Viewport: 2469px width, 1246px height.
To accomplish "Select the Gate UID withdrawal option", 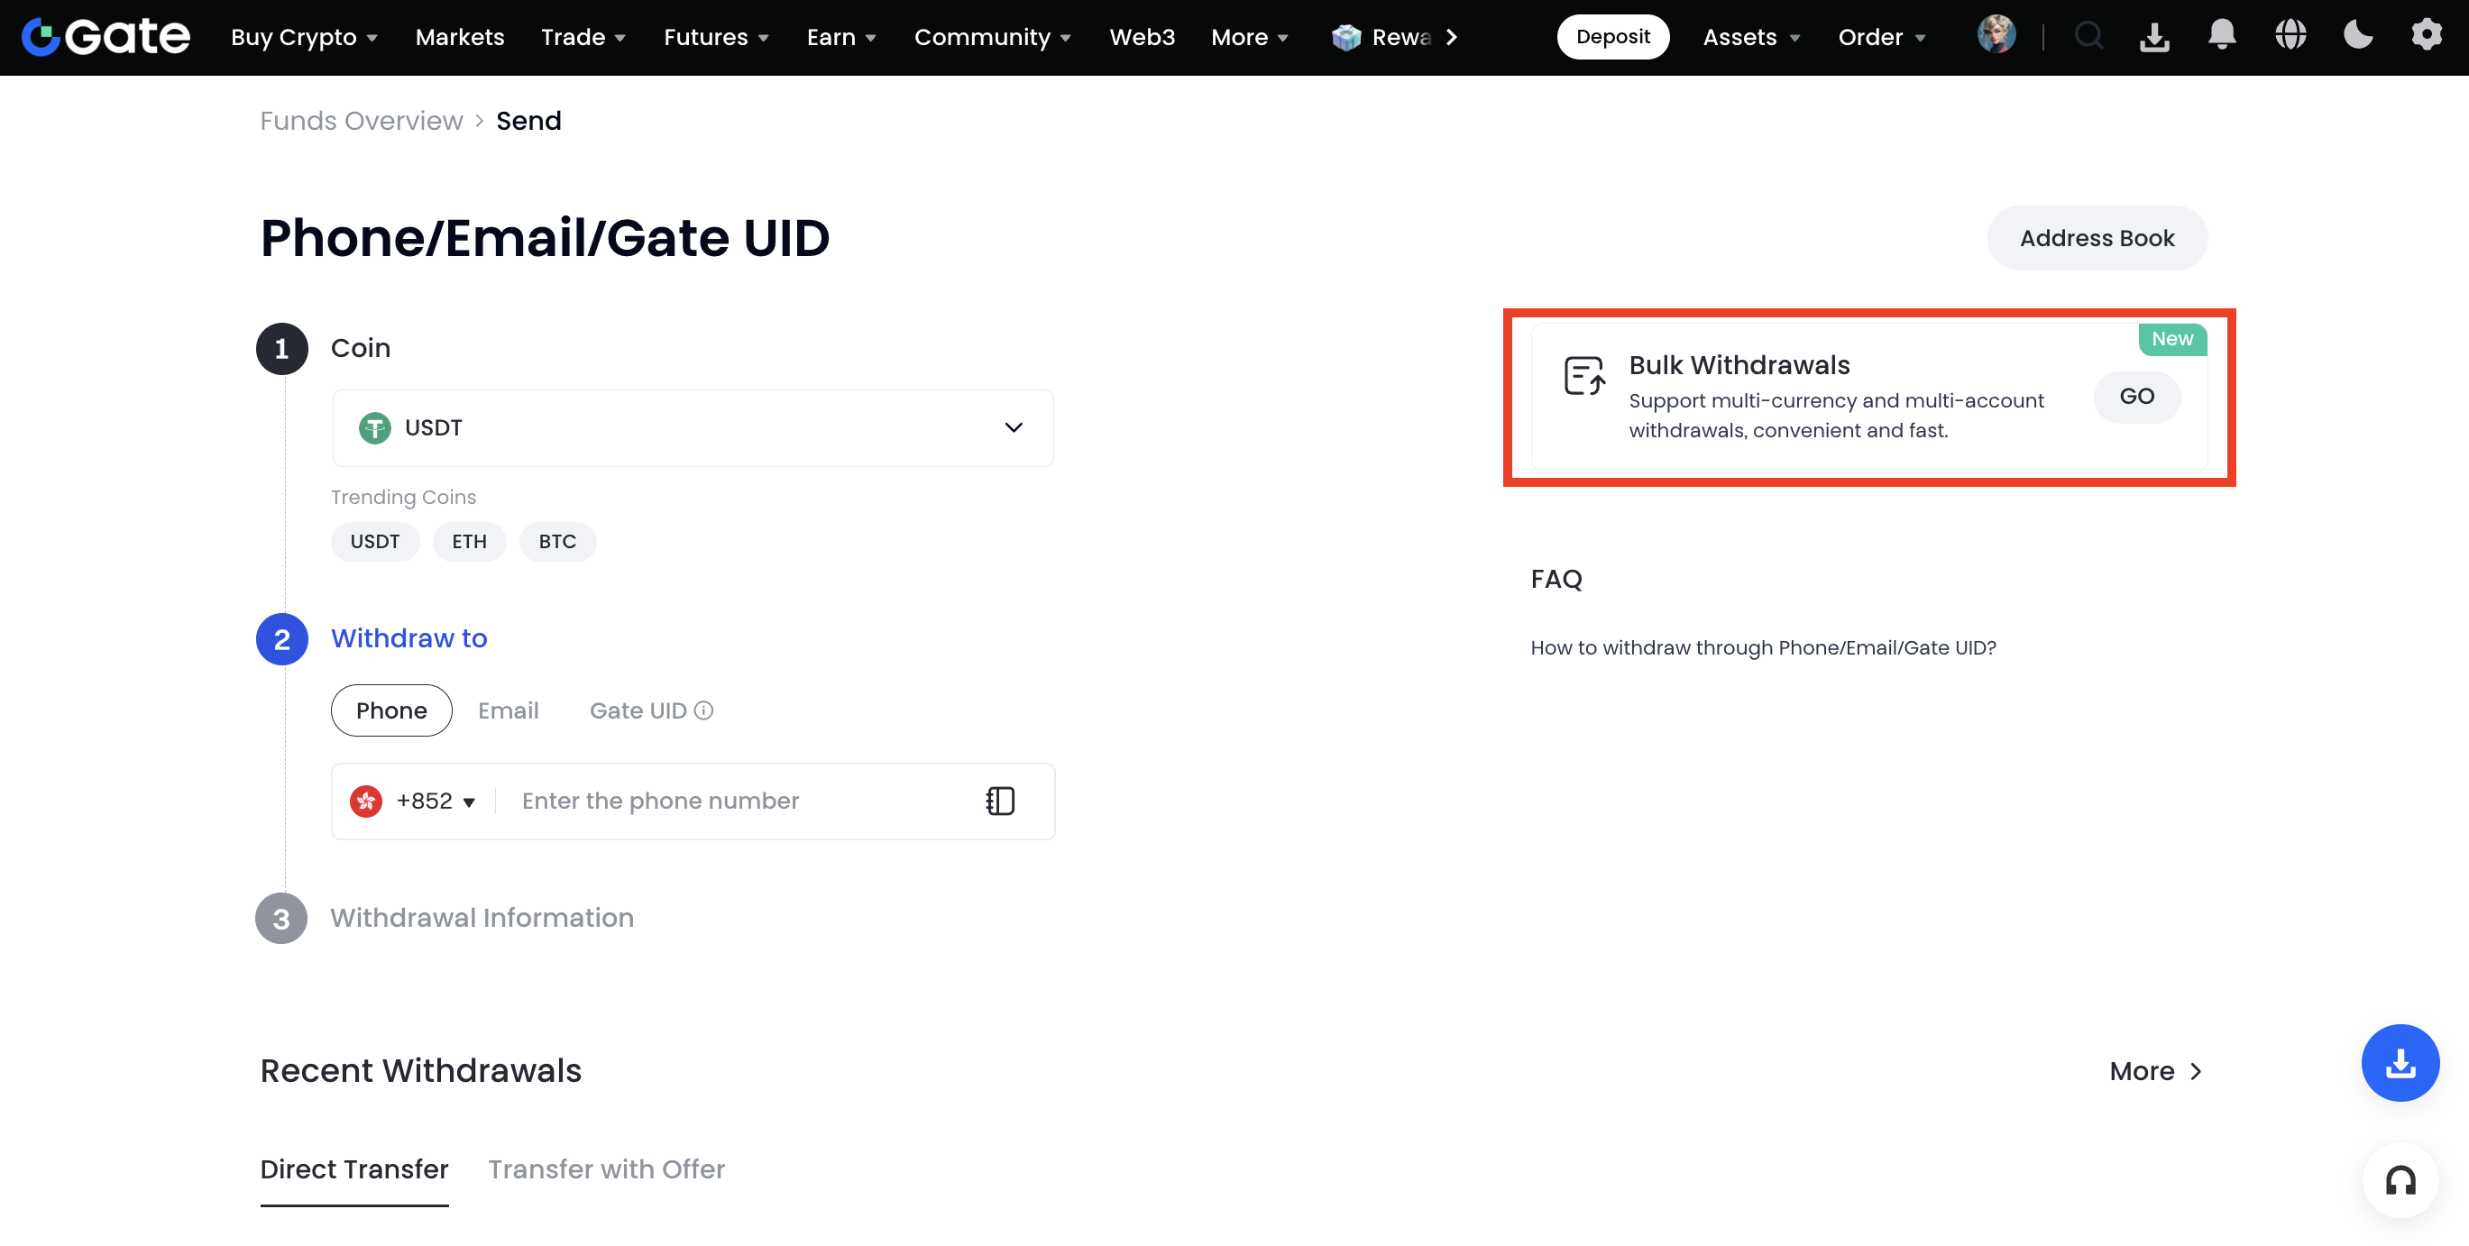I will (638, 710).
